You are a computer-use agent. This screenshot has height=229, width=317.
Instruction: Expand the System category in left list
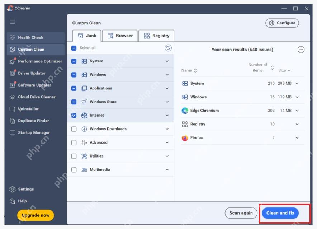coord(167,61)
